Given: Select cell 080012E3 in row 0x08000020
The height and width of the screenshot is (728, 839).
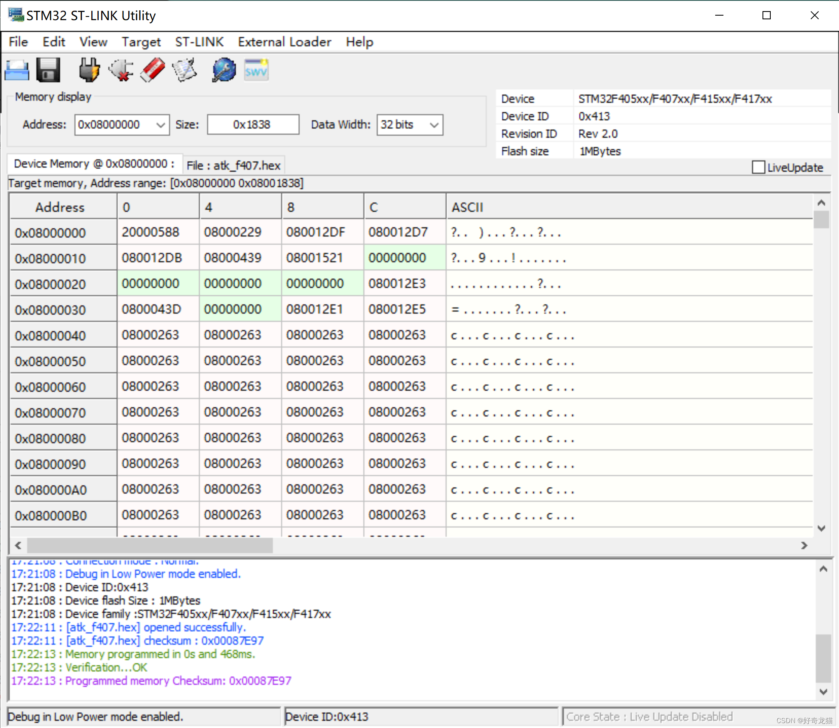Looking at the screenshot, I should [405, 284].
